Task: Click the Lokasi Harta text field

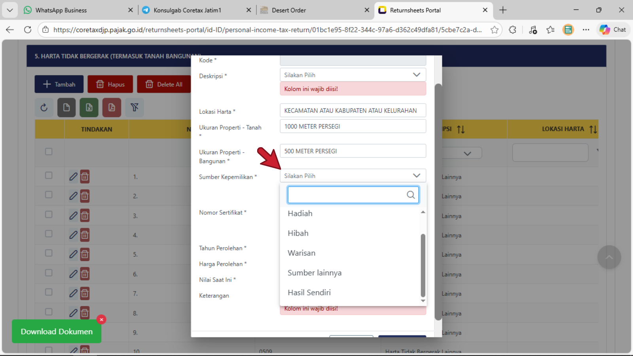Action: click(353, 111)
